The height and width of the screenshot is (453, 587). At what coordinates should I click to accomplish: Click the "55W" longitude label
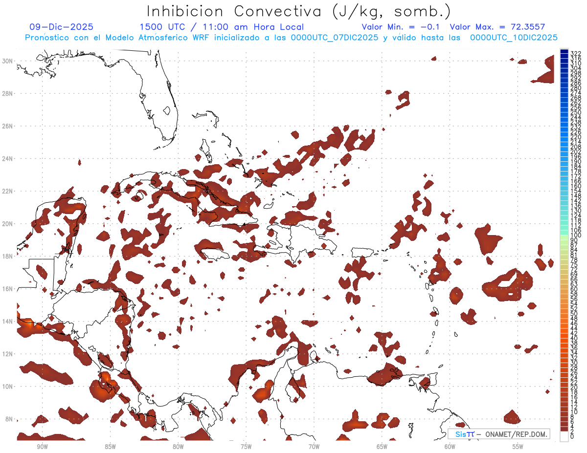click(518, 447)
